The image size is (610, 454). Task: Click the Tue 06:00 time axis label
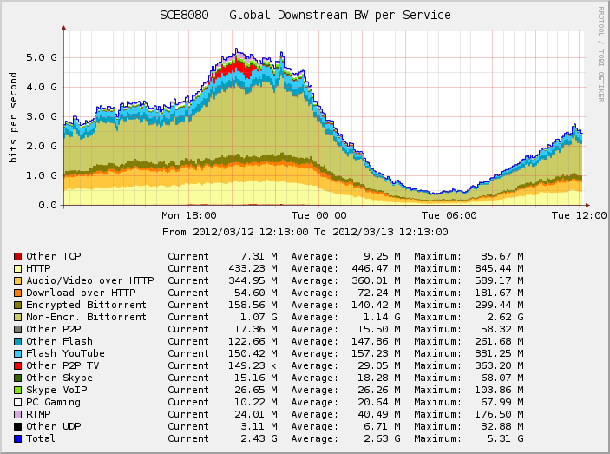tap(449, 215)
